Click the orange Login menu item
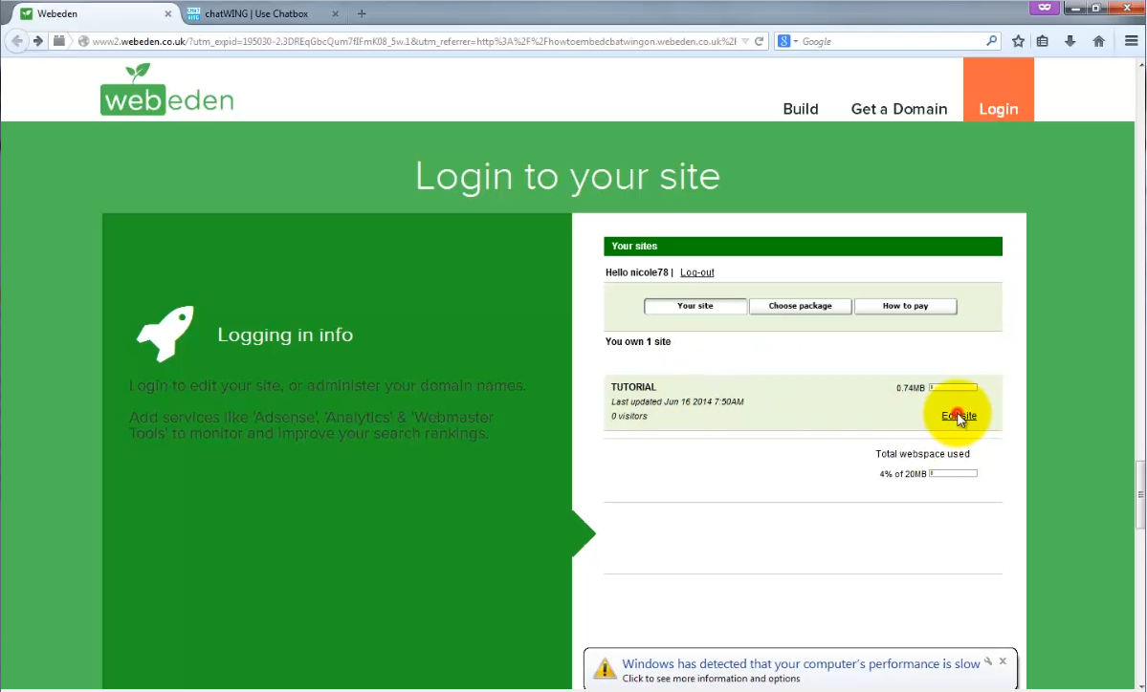 coord(999,90)
